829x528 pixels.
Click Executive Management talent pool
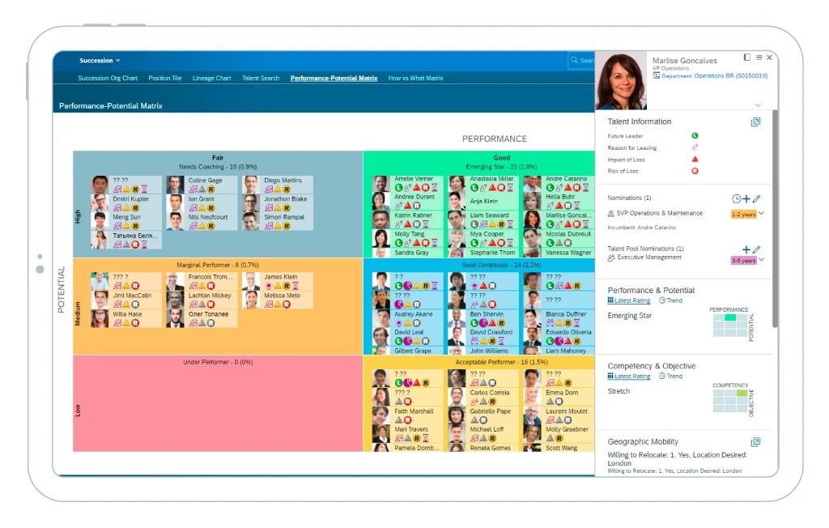coord(649,258)
